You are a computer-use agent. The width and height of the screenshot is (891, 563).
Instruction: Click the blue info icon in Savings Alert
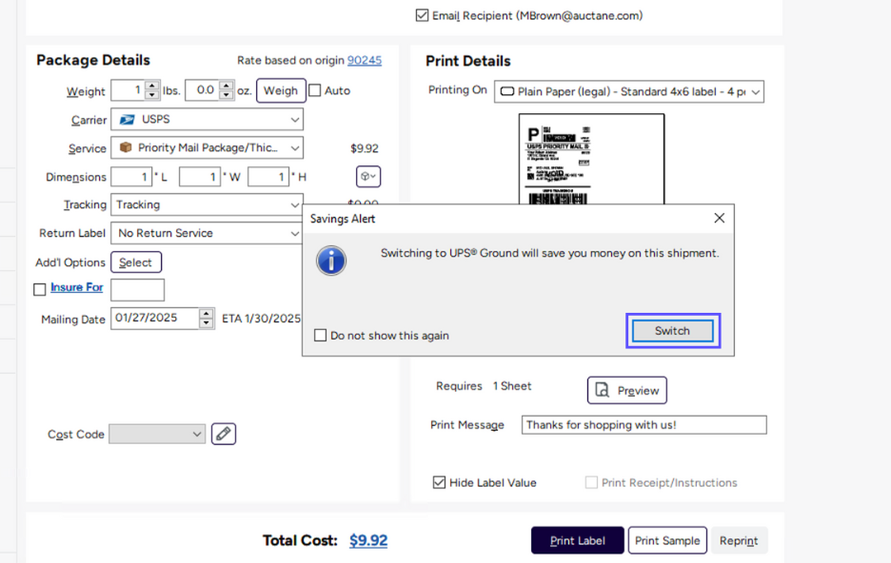(x=331, y=260)
